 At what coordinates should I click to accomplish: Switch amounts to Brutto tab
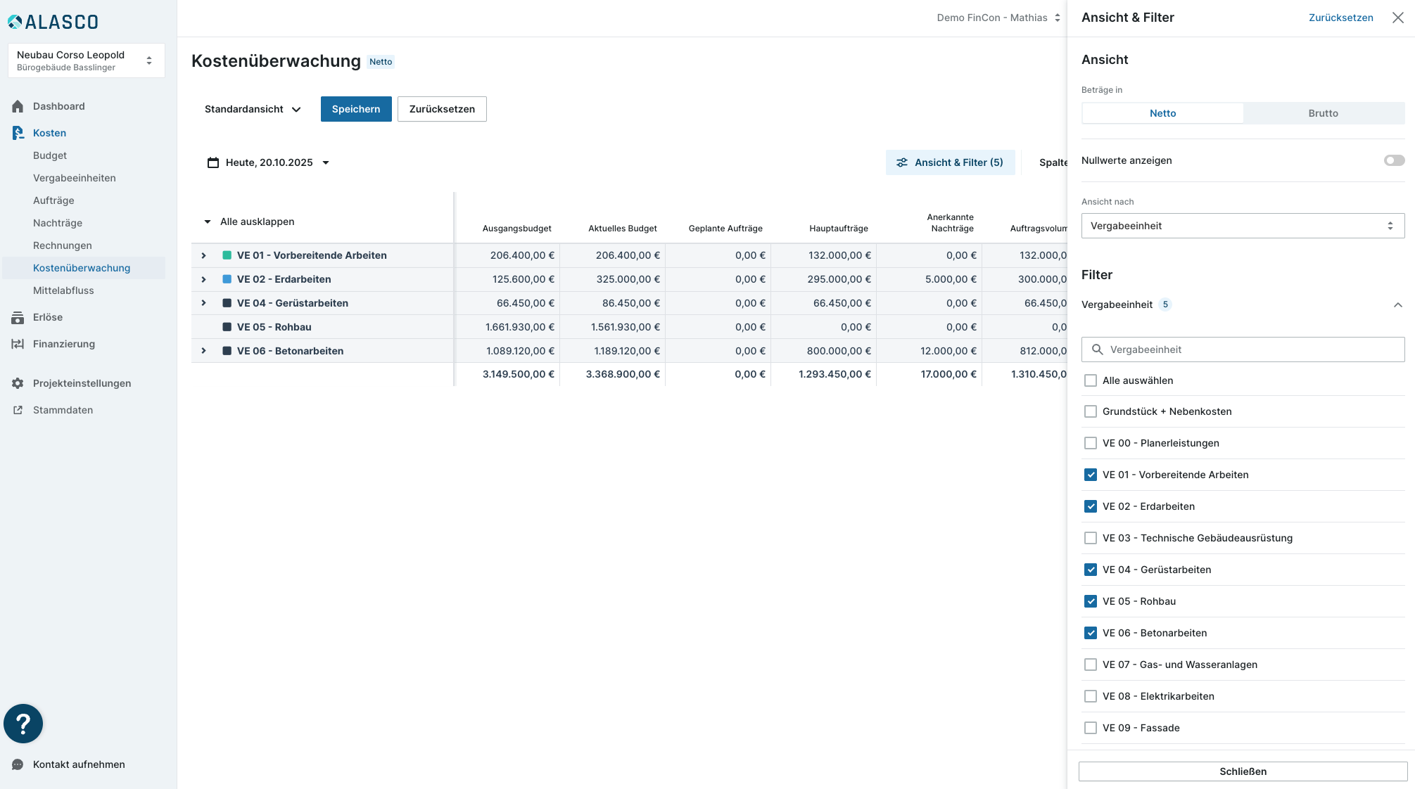coord(1323,113)
